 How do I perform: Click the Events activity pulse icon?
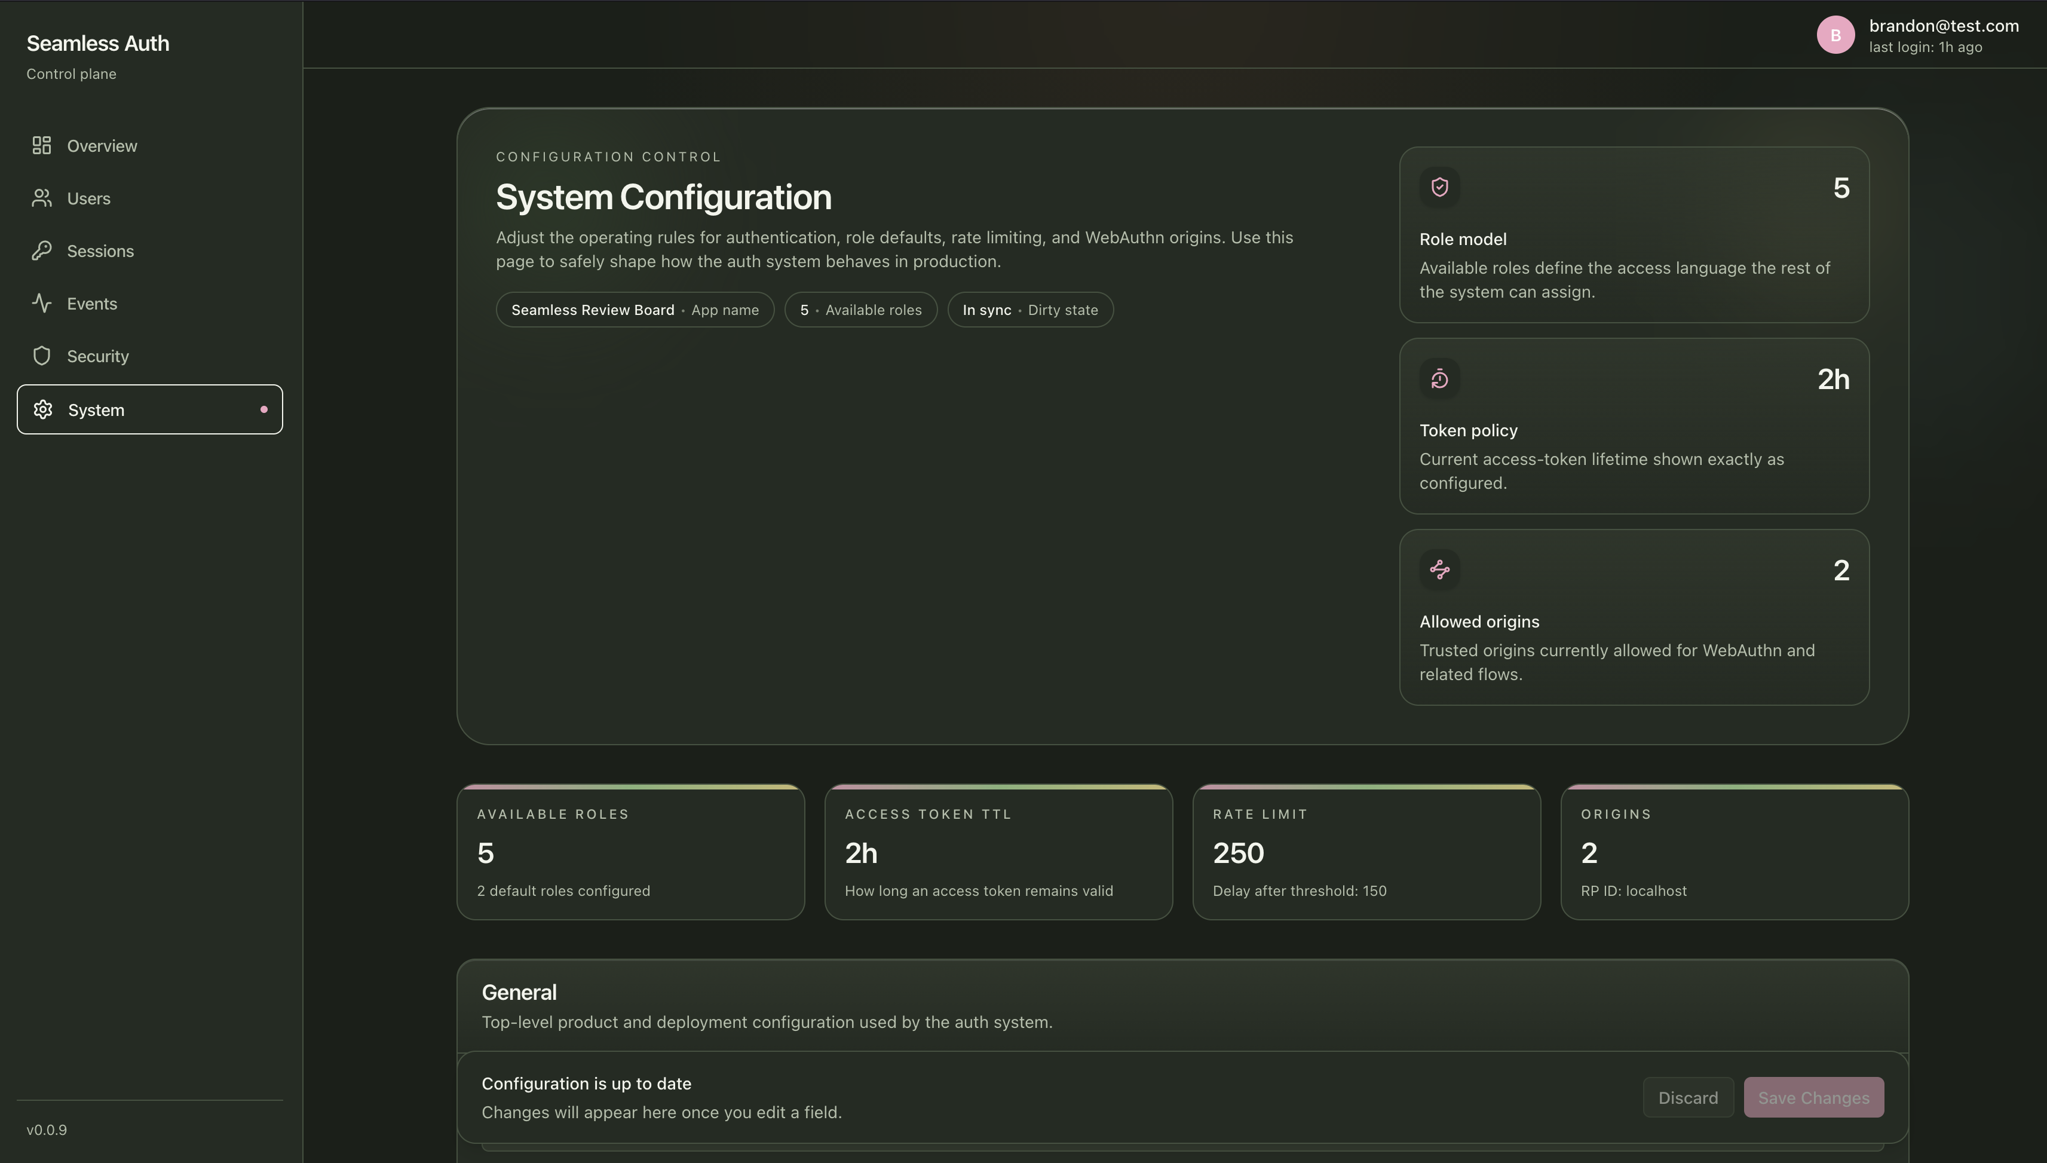click(x=41, y=304)
